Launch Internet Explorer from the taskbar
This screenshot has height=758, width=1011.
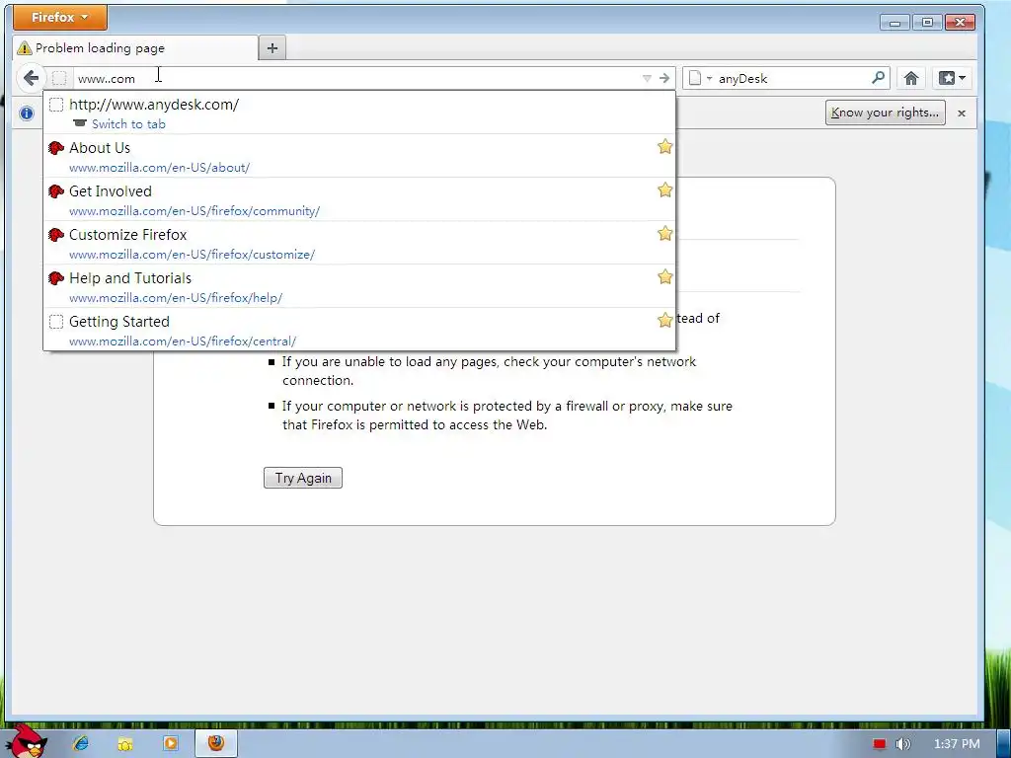81,743
